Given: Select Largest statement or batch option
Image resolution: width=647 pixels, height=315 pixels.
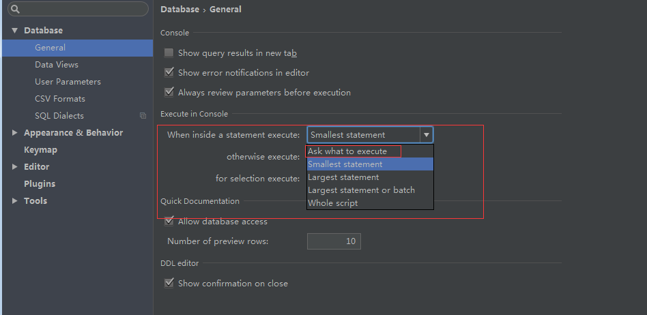Looking at the screenshot, I should 370,190.
